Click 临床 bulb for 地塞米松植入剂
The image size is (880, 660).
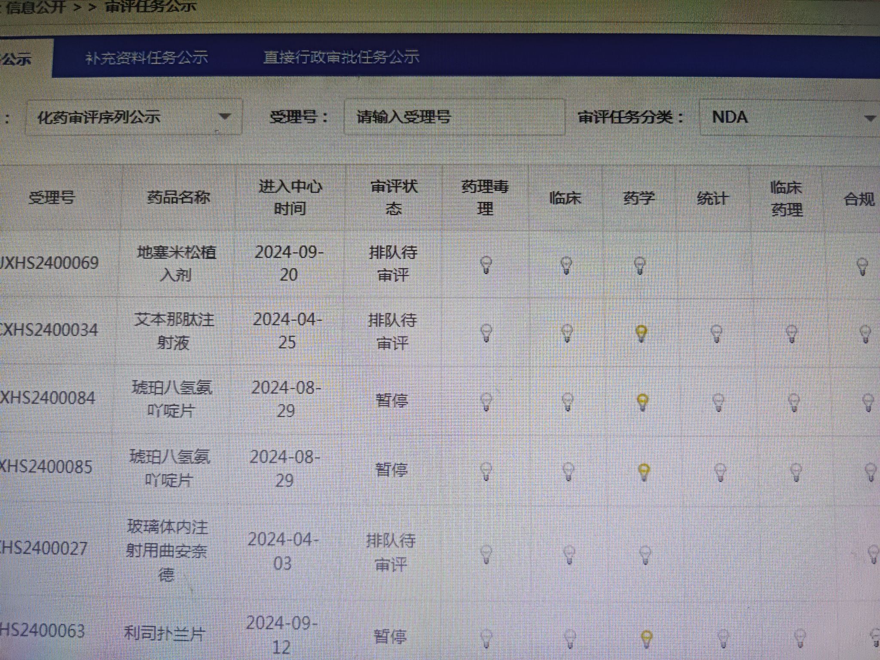click(566, 266)
